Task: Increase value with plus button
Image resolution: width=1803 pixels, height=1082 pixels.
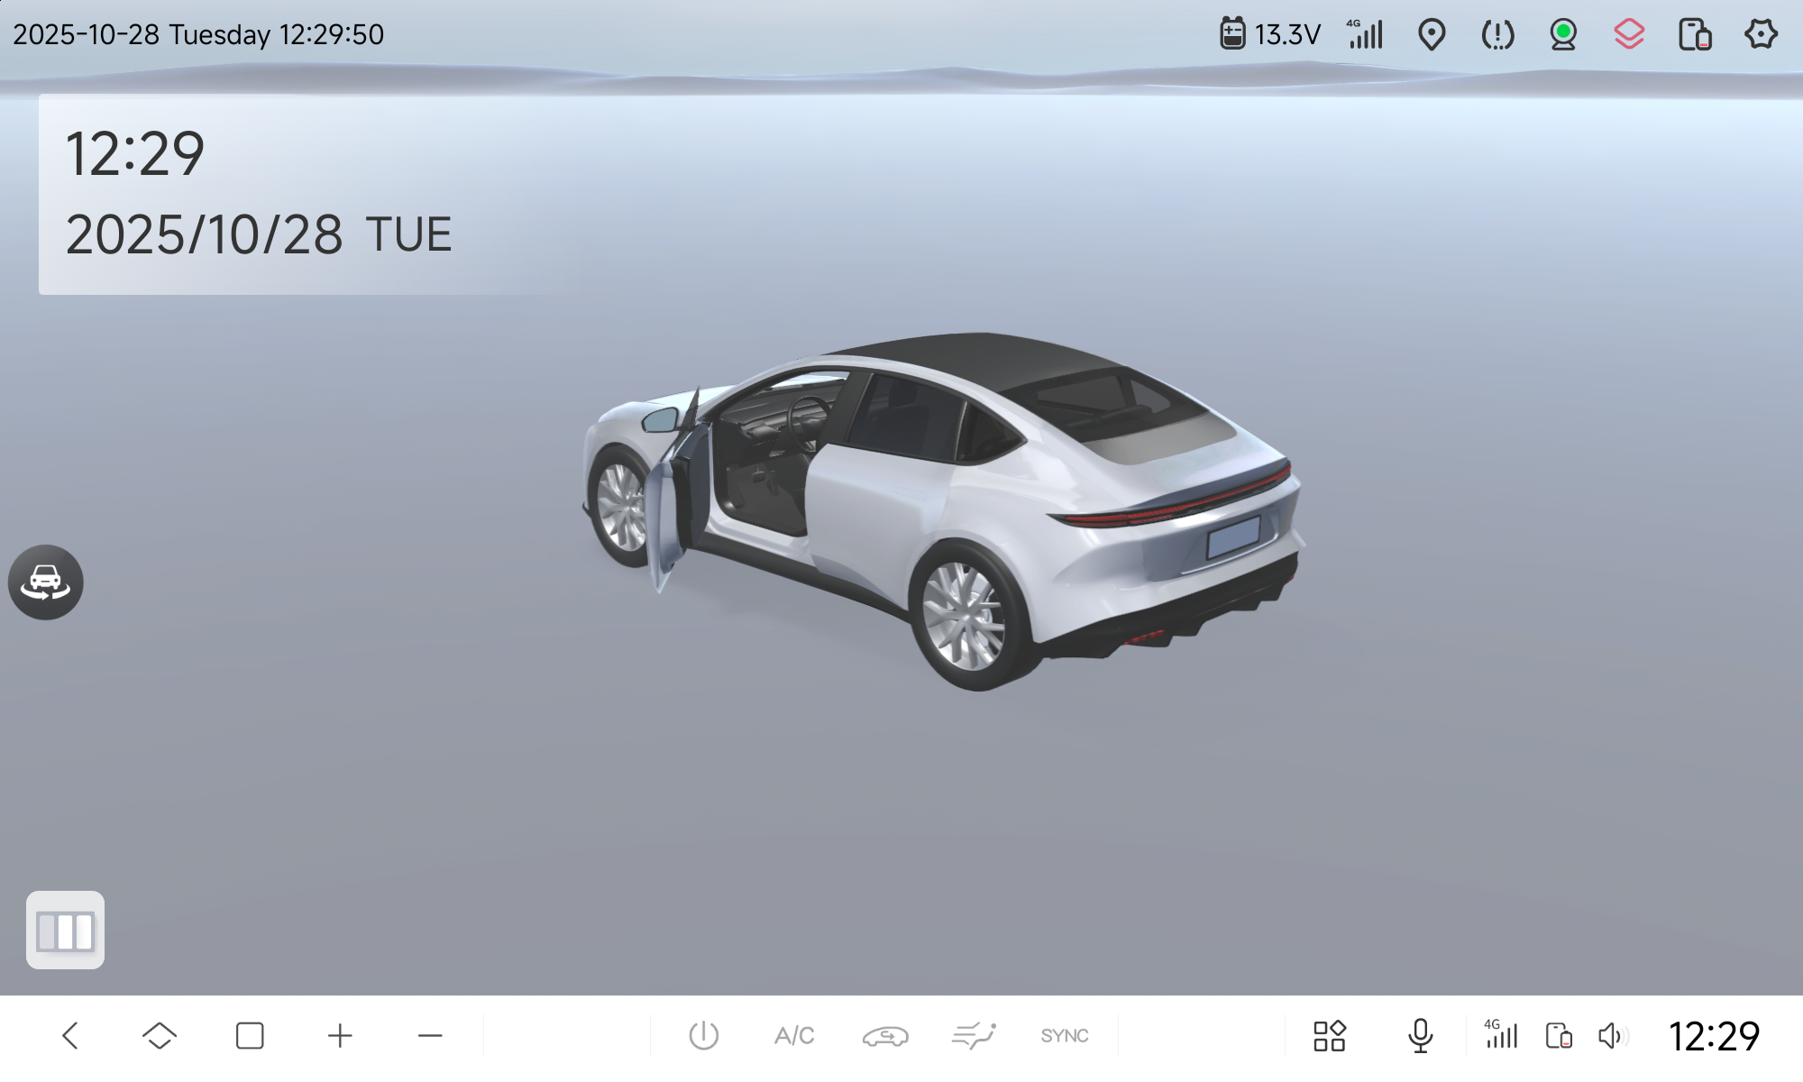Action: click(x=340, y=1035)
